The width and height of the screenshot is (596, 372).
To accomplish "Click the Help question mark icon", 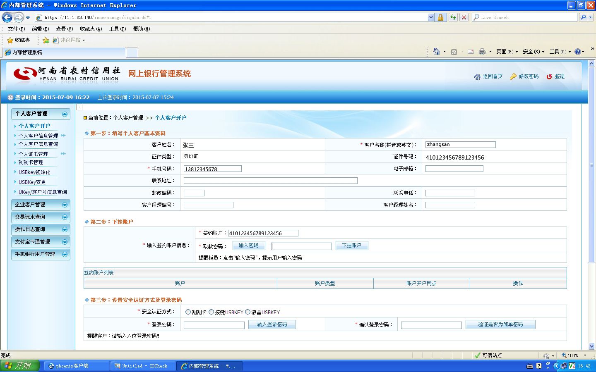I will pos(578,52).
